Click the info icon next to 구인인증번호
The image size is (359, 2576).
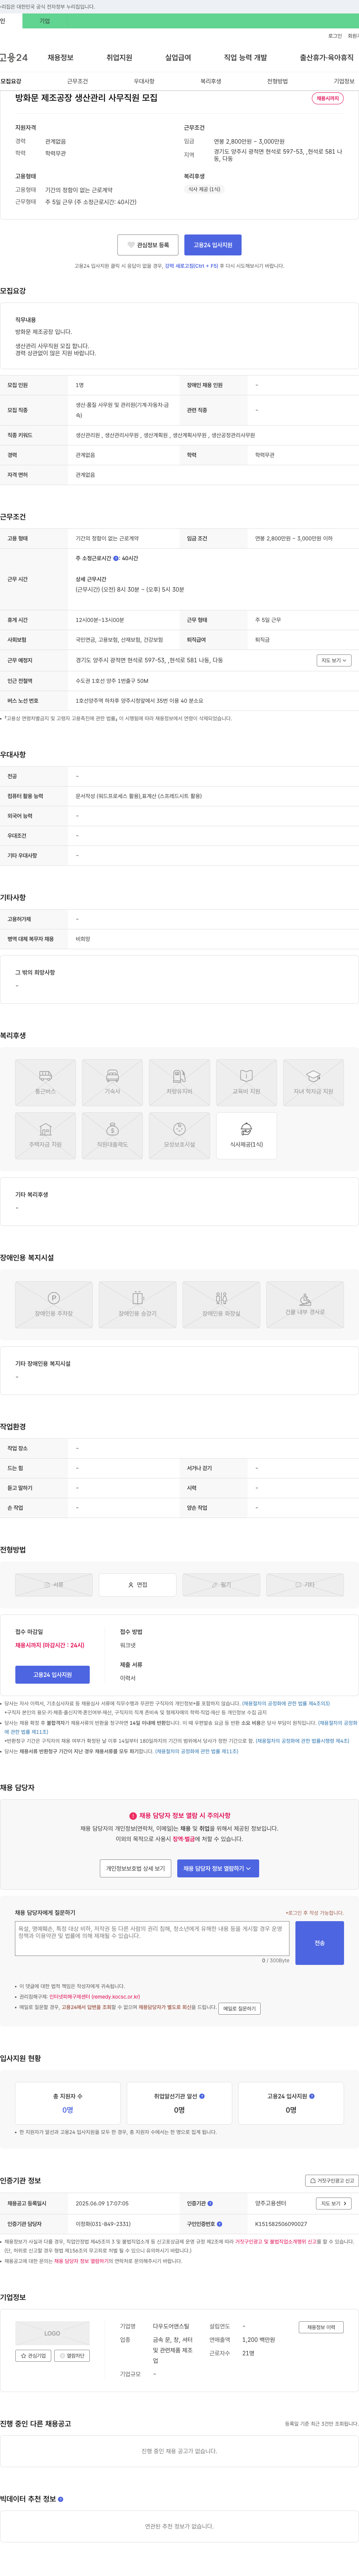tap(219, 2224)
